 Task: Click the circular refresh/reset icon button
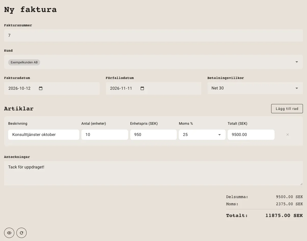coord(21,233)
